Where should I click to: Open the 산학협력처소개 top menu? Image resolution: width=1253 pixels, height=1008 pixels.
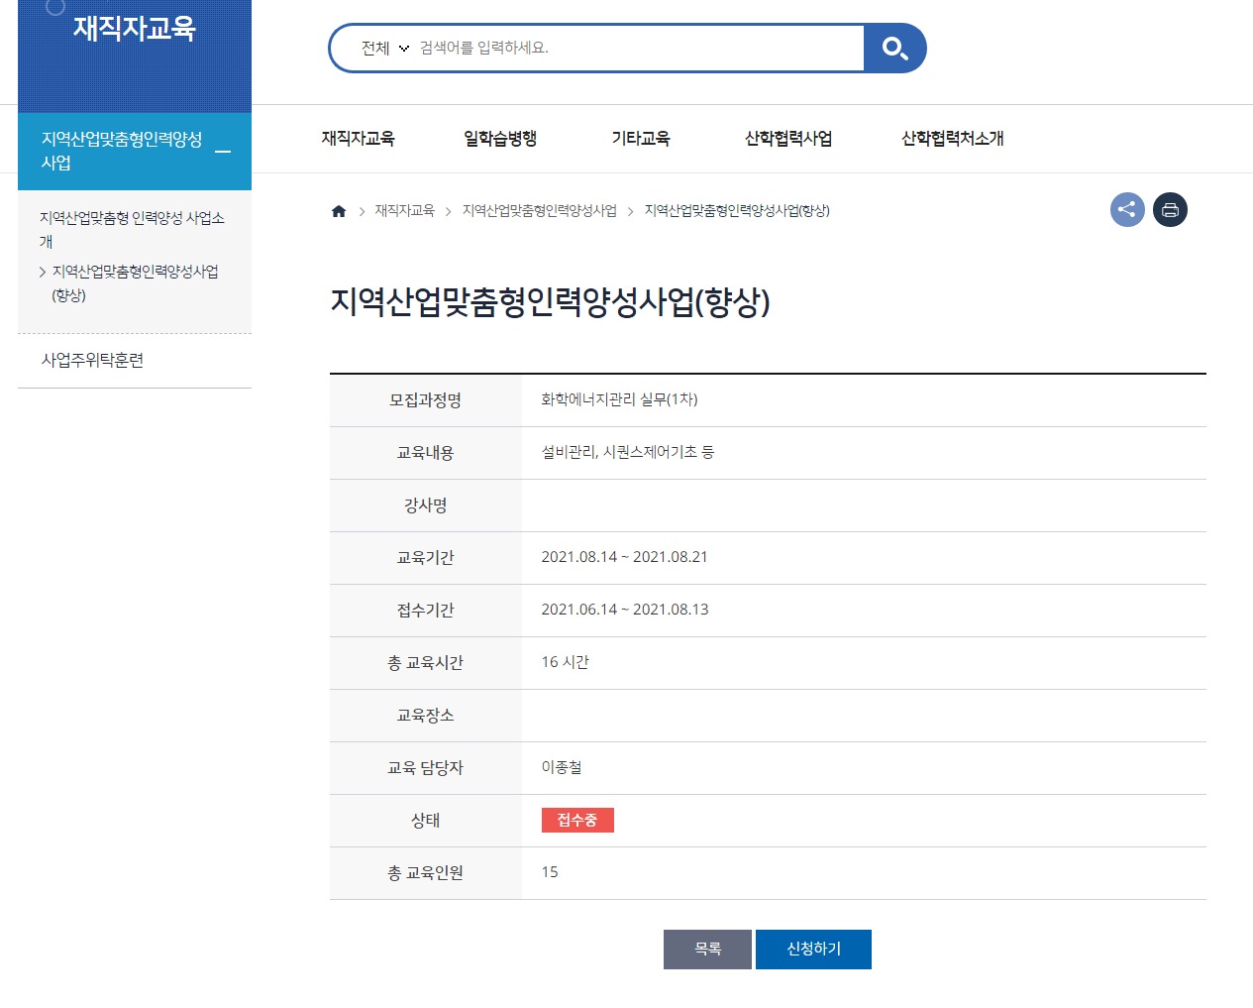[952, 139]
